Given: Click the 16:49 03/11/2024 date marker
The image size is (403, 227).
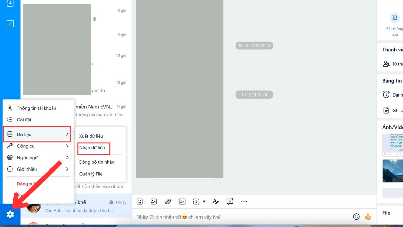Looking at the screenshot, I should coord(254,46).
